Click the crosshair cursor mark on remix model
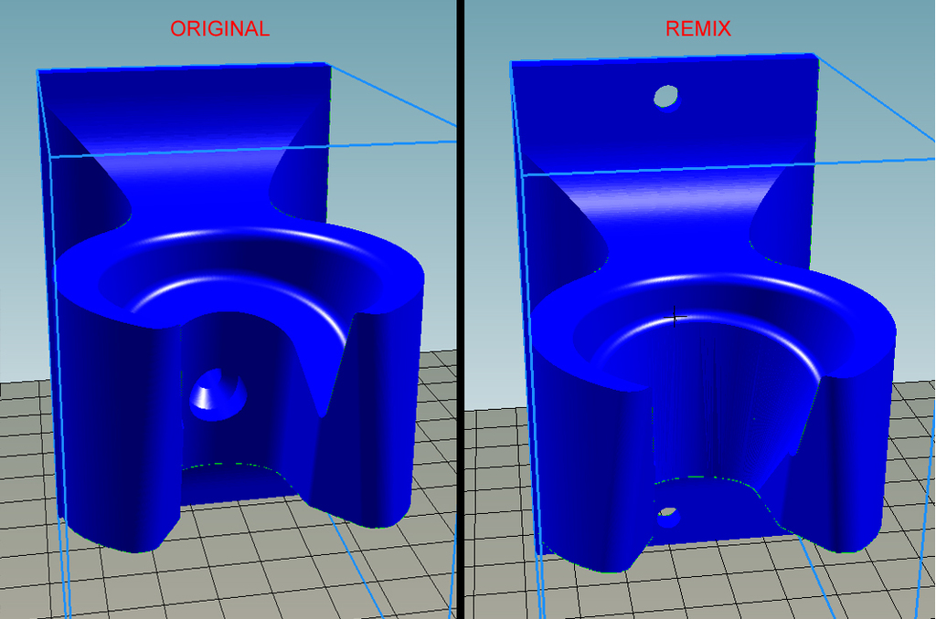 click(676, 317)
